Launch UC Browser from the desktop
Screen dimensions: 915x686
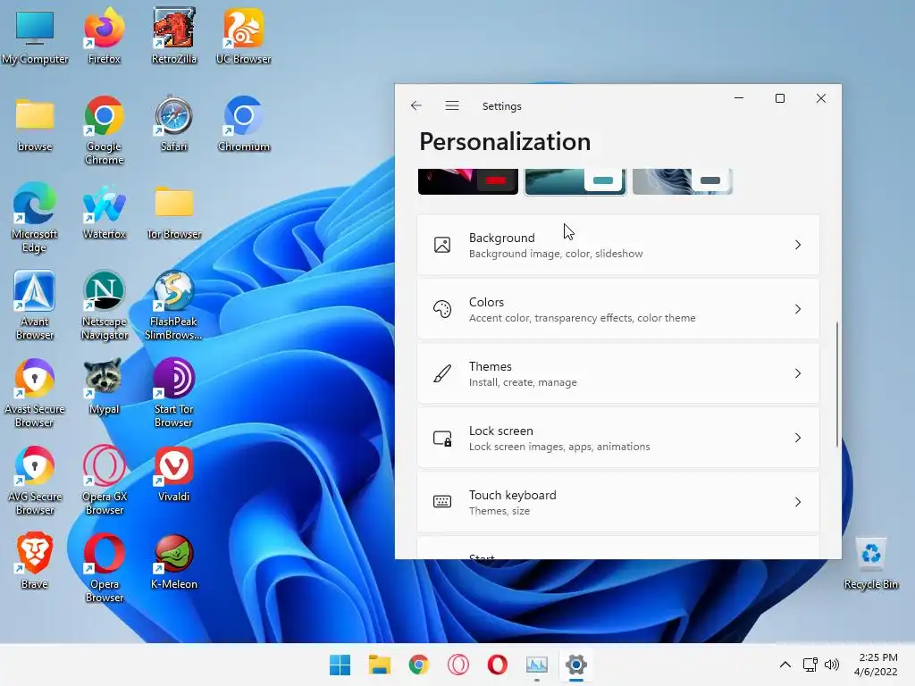243,36
